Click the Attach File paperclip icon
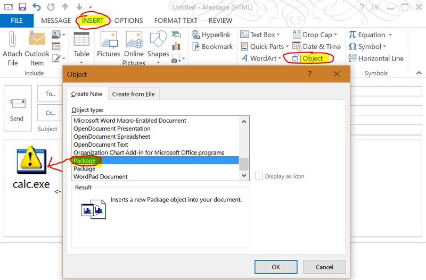Image resolution: width=426 pixels, height=280 pixels. 13,40
